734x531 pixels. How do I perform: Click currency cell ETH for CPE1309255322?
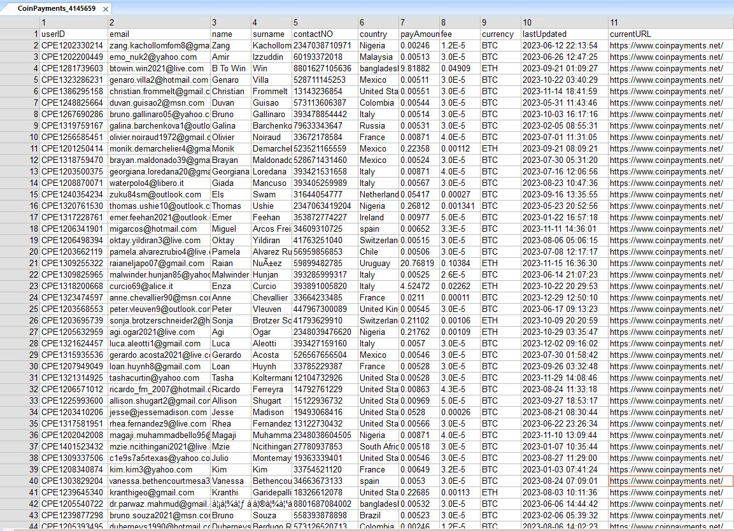[500, 263]
